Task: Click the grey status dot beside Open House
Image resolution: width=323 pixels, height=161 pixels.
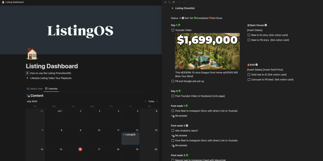Action: coord(266,25)
